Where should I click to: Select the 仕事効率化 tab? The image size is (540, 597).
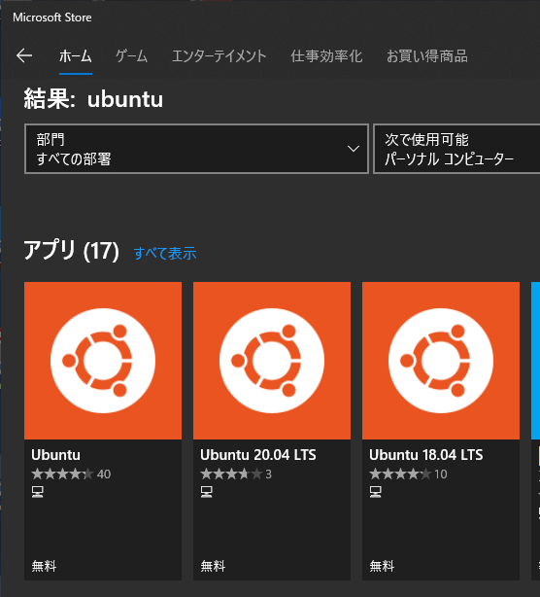pos(326,56)
